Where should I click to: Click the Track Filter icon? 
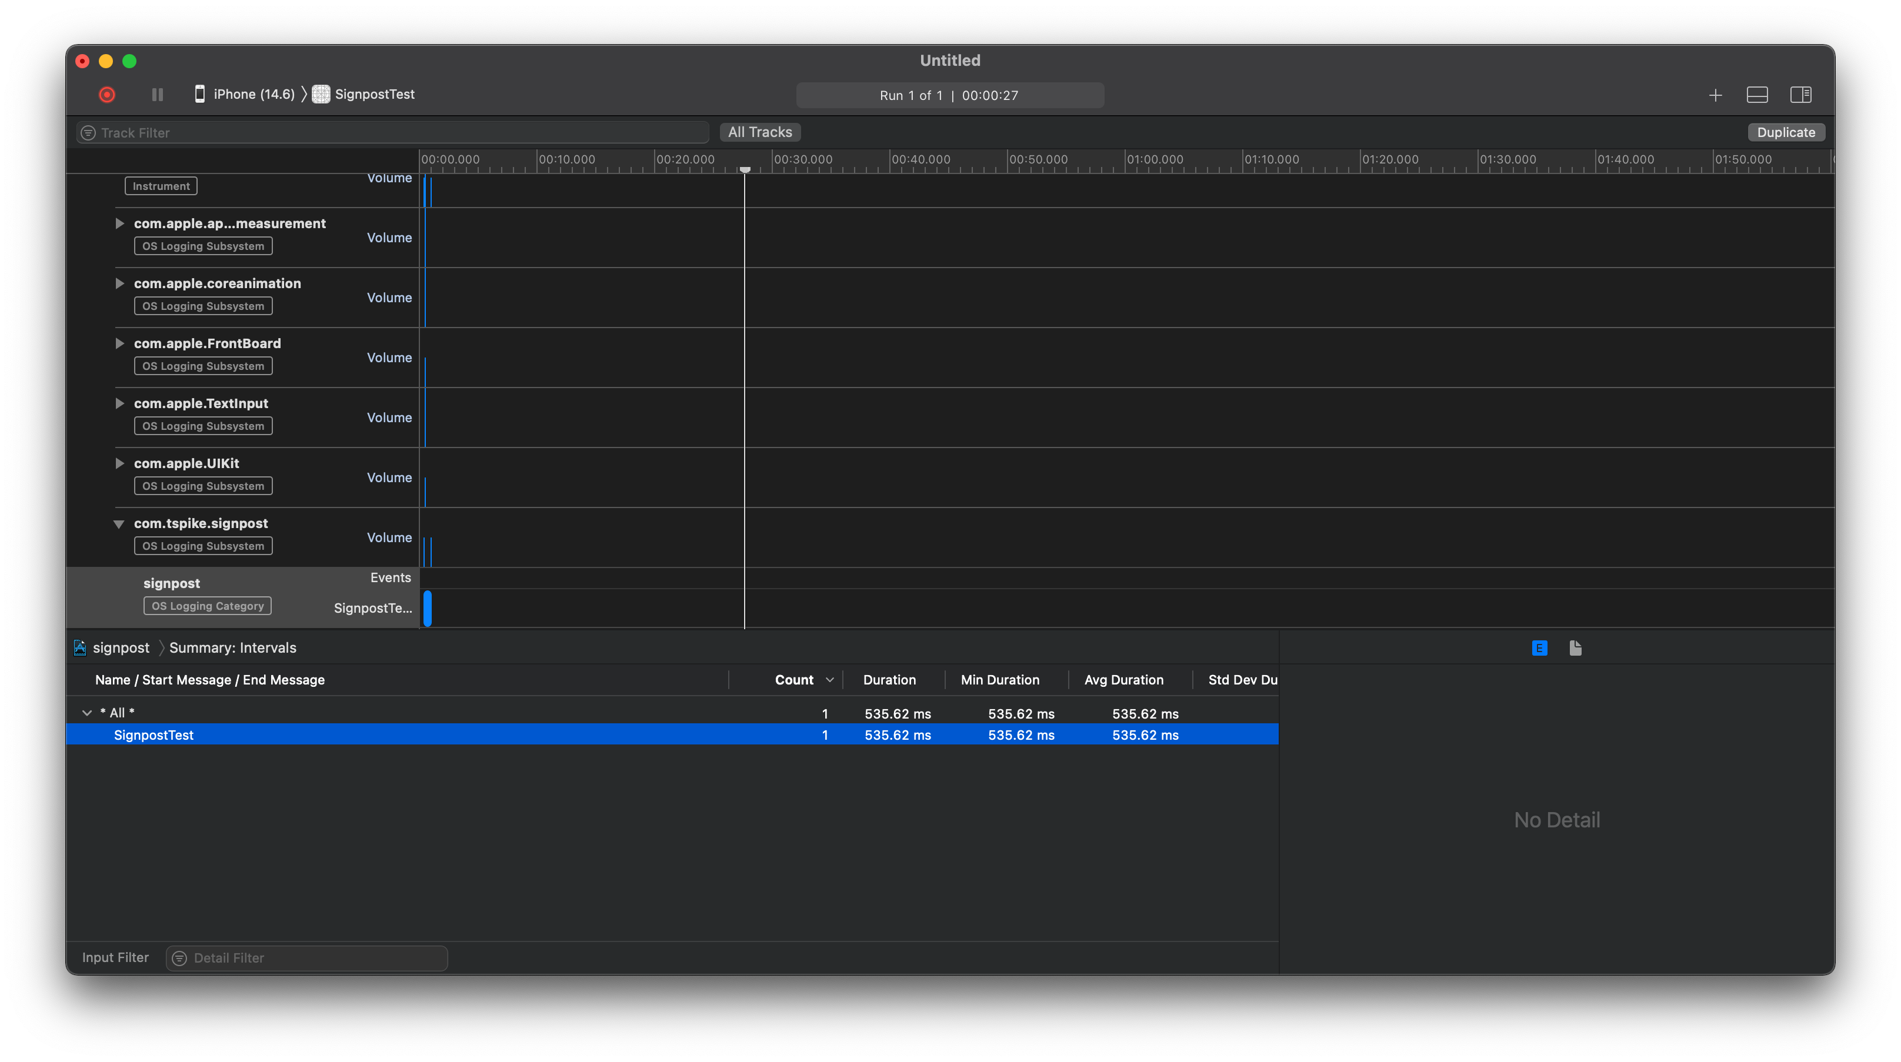tap(89, 133)
